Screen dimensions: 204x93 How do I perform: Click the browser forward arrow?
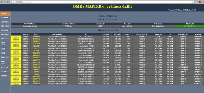[5, 2]
